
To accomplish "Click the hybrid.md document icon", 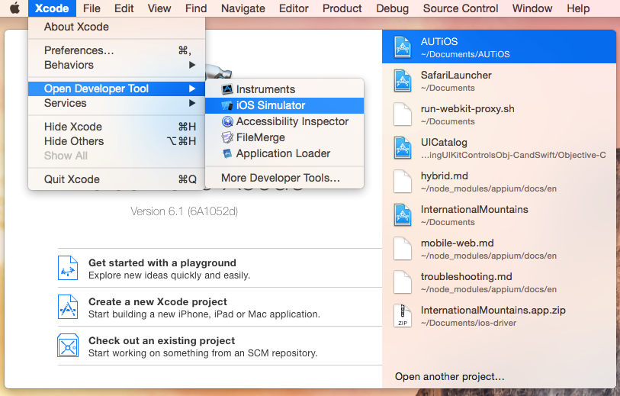I will click(403, 182).
